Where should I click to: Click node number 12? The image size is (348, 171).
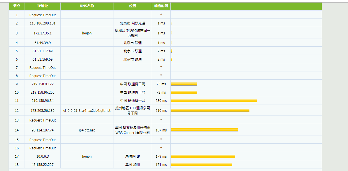(x=17, y=111)
